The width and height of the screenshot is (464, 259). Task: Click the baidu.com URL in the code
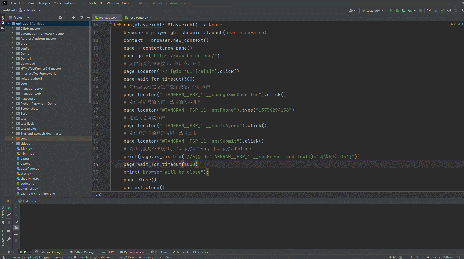click(184, 56)
